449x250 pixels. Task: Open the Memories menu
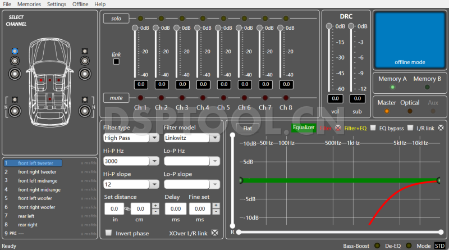tap(29, 4)
